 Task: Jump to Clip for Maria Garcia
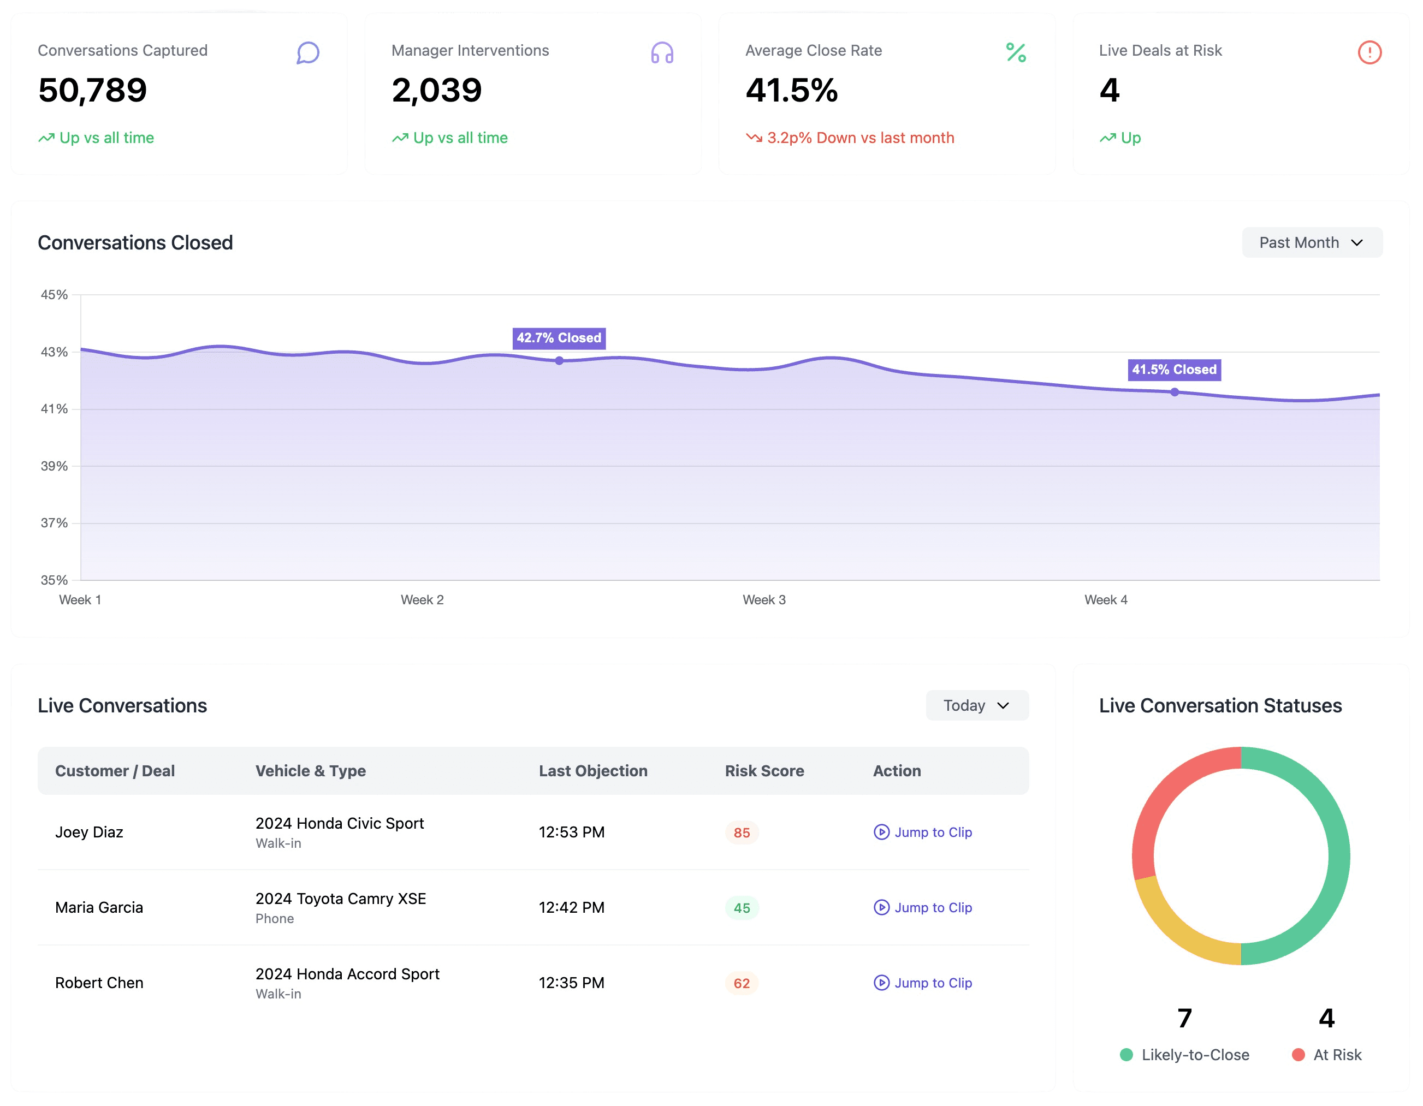point(923,908)
